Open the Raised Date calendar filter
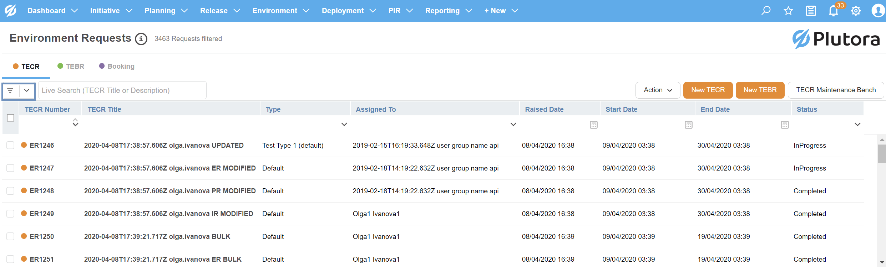Screen dimensions: 886x267 pyautogui.click(x=593, y=125)
